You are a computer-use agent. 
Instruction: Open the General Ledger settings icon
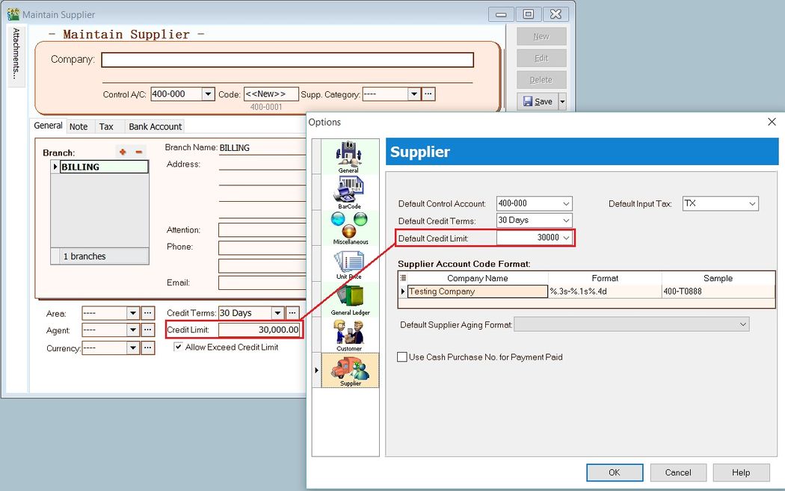[348, 297]
